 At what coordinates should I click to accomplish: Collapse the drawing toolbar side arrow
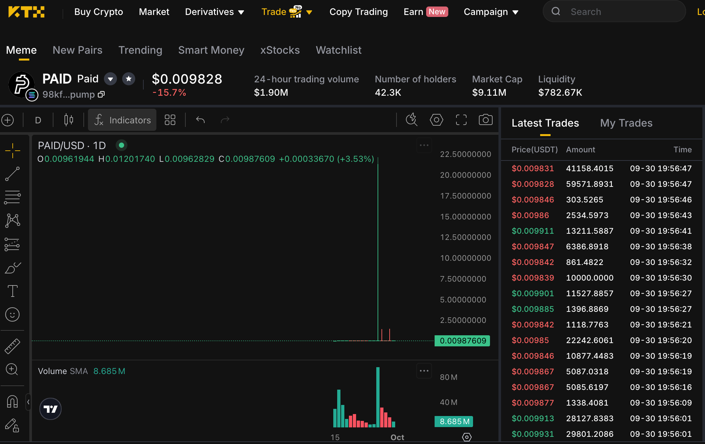28,402
